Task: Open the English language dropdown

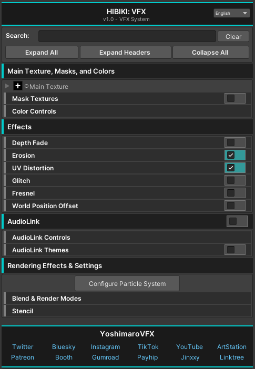Action: 231,13
